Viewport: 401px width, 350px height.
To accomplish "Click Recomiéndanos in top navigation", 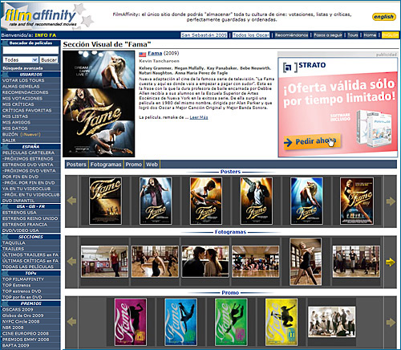I will (291, 35).
